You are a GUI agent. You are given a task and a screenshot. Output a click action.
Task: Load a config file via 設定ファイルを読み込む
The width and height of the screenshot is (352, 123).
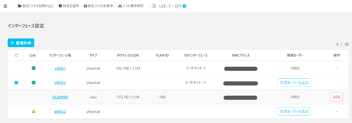(x=36, y=6)
